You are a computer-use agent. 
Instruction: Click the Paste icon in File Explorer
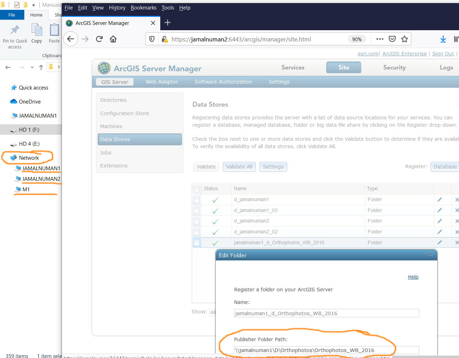tap(54, 30)
